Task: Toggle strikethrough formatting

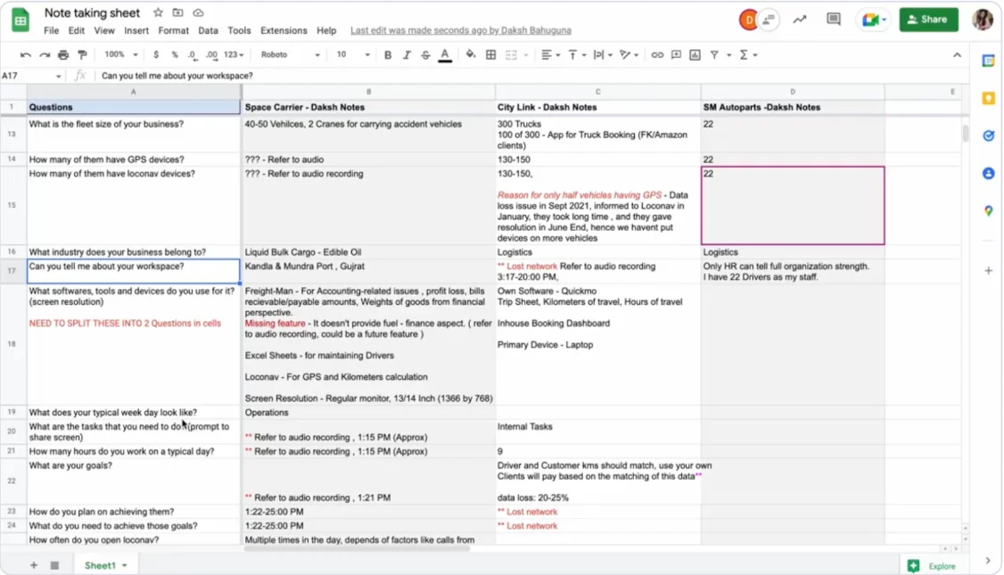Action: [425, 55]
